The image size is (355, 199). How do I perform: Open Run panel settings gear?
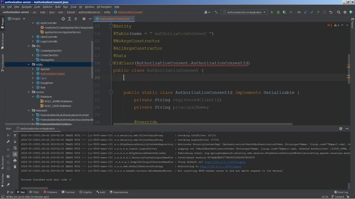pos(341,129)
